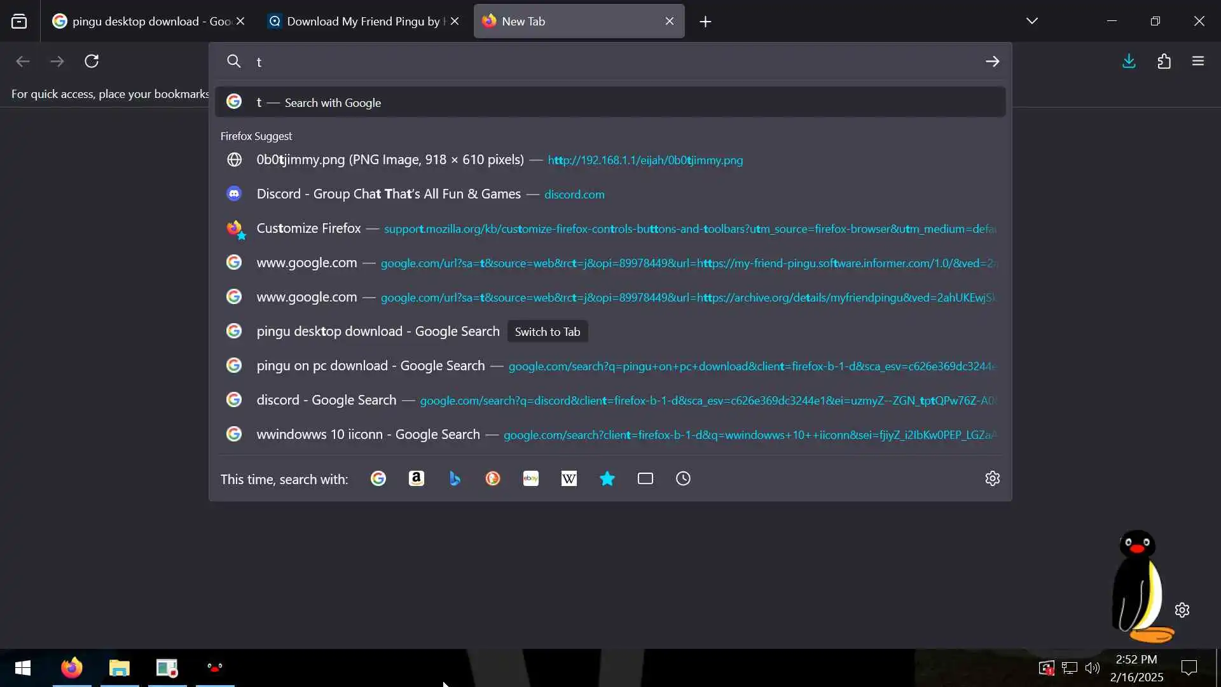The height and width of the screenshot is (687, 1221).
Task: Expand the list all tabs chevron
Action: point(1031,21)
